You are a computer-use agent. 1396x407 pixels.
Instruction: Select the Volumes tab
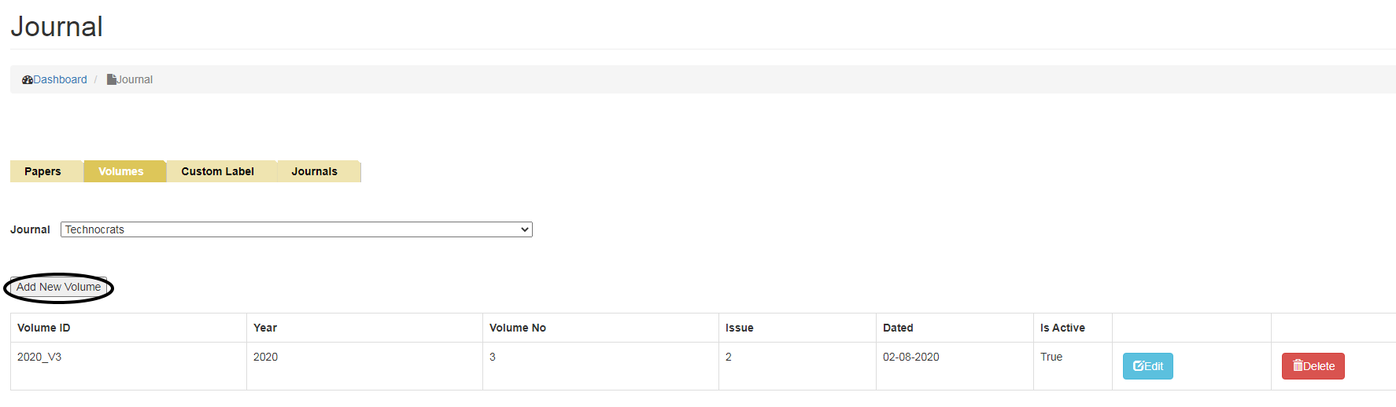[x=121, y=171]
